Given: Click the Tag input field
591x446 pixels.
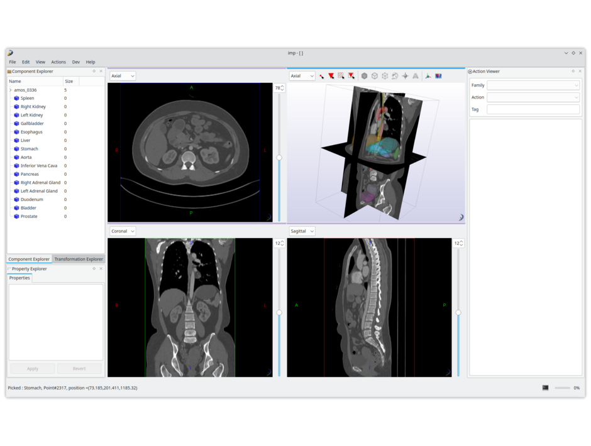Looking at the screenshot, I should pyautogui.click(x=533, y=109).
